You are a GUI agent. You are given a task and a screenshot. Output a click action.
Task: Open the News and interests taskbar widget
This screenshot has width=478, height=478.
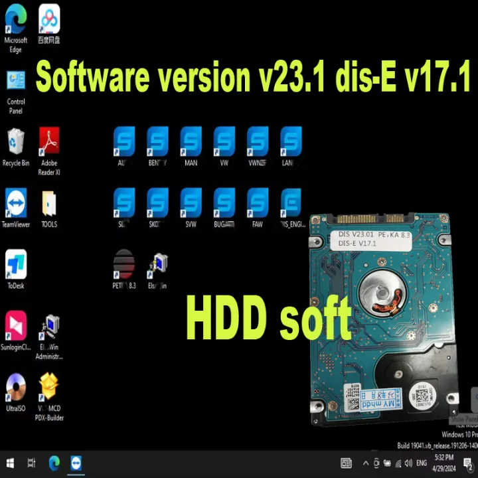coord(346,463)
